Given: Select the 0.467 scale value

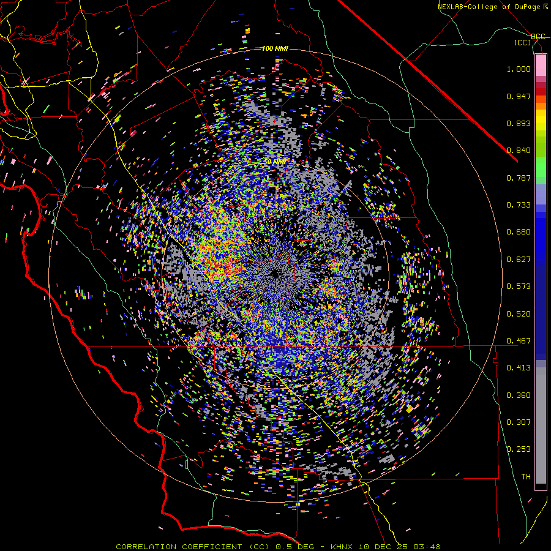Looking at the screenshot, I should [x=519, y=341].
